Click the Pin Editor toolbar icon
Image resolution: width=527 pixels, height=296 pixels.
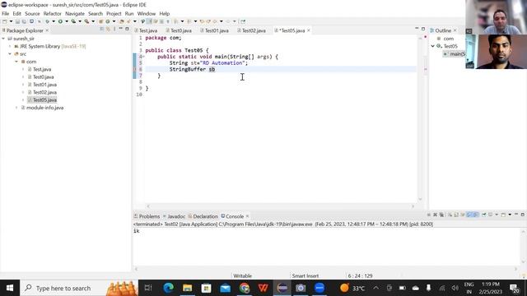243,21
